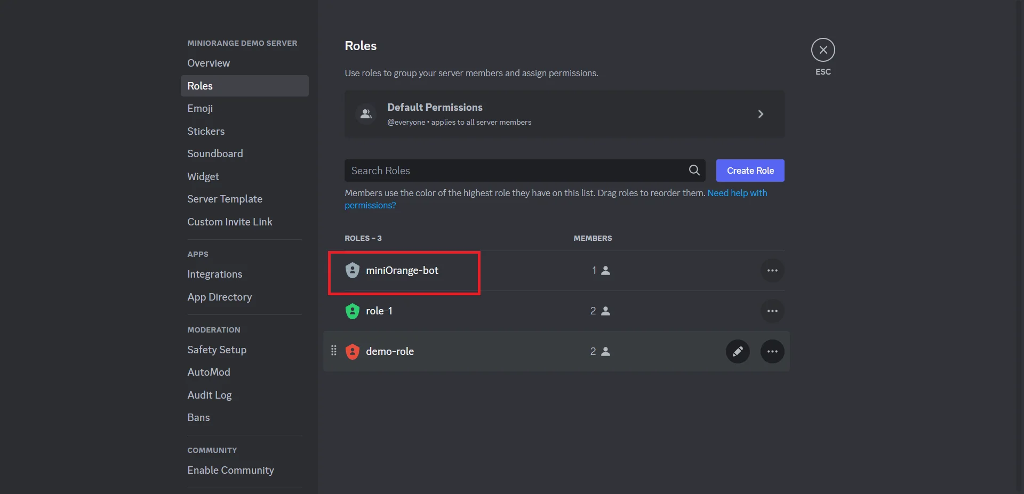Select Integrations under Apps
1024x494 pixels.
[x=214, y=274]
